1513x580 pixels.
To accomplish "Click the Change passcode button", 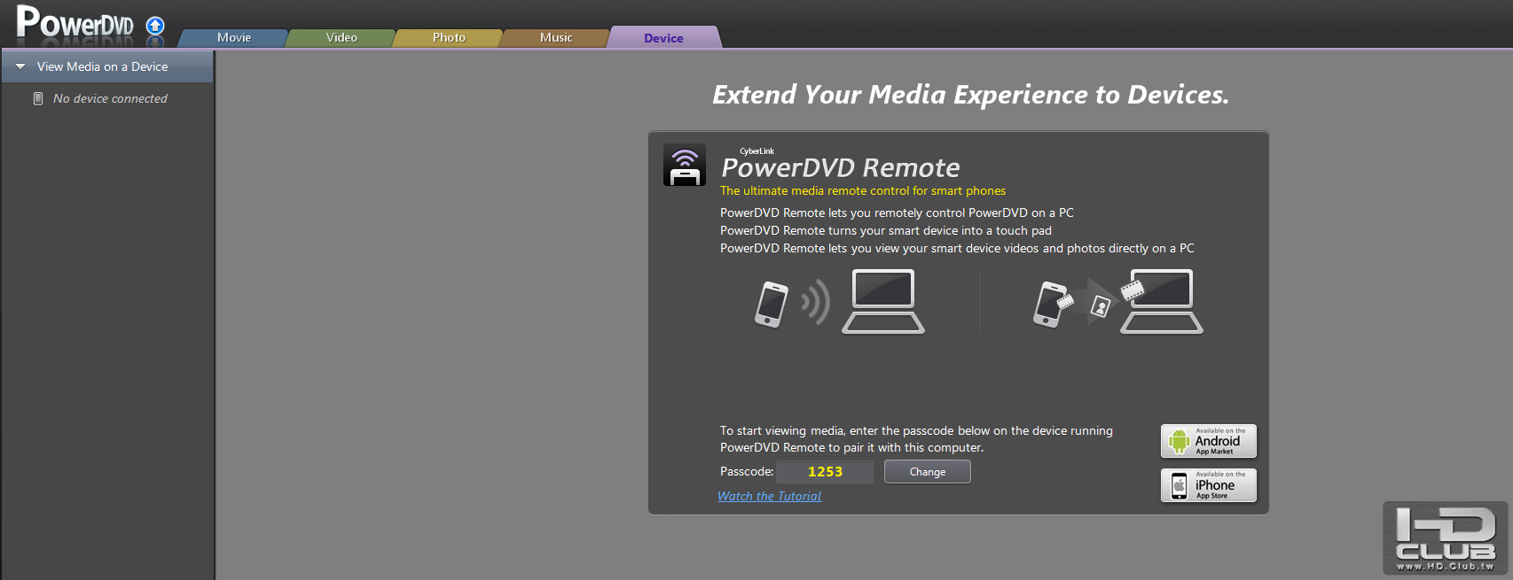I will pos(928,472).
